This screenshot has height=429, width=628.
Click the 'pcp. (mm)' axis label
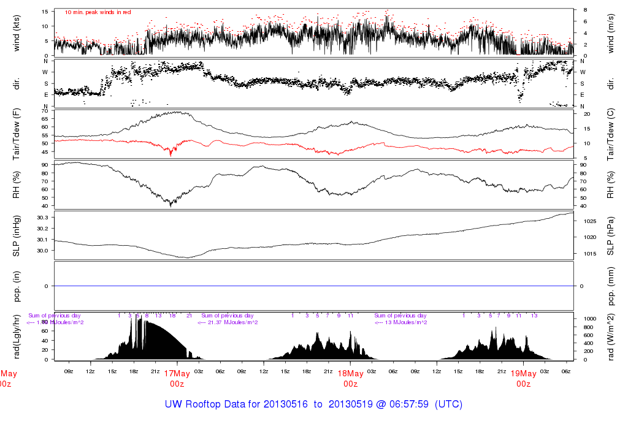610,286
